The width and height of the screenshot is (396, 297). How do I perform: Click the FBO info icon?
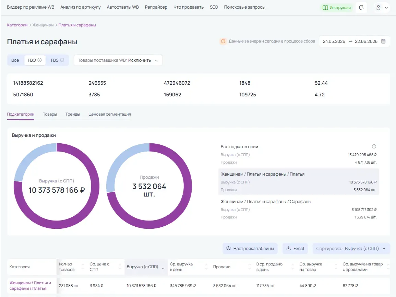pos(40,60)
